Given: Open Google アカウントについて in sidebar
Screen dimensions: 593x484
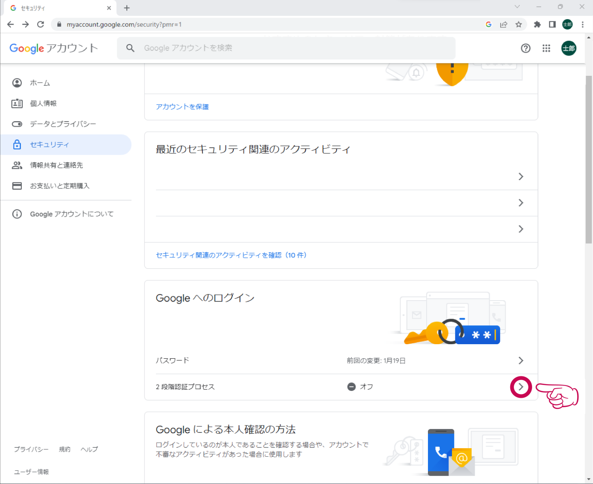Looking at the screenshot, I should [x=66, y=214].
